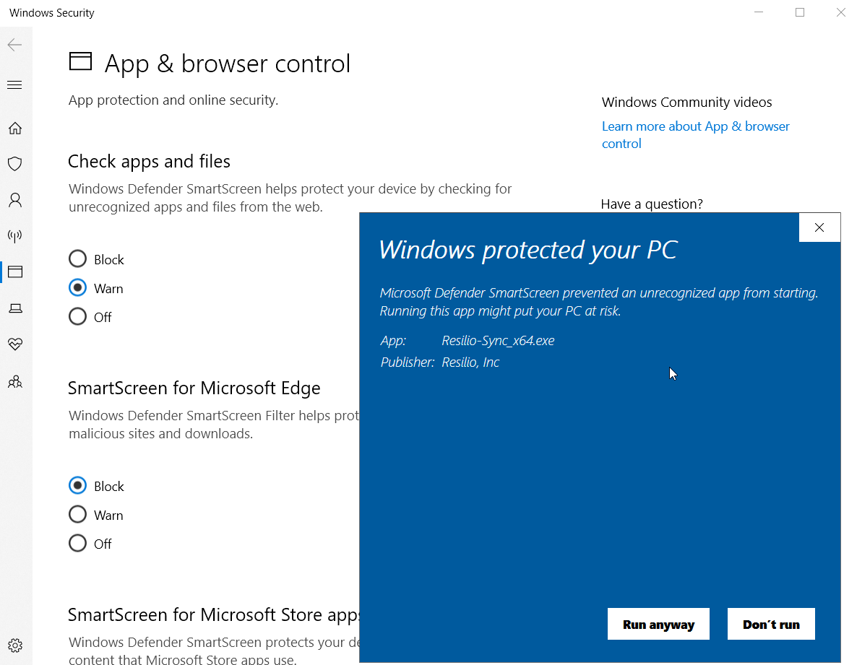Viewport: 857px width, 665px height.
Task: Open Device security laptop icon
Action: 15,308
